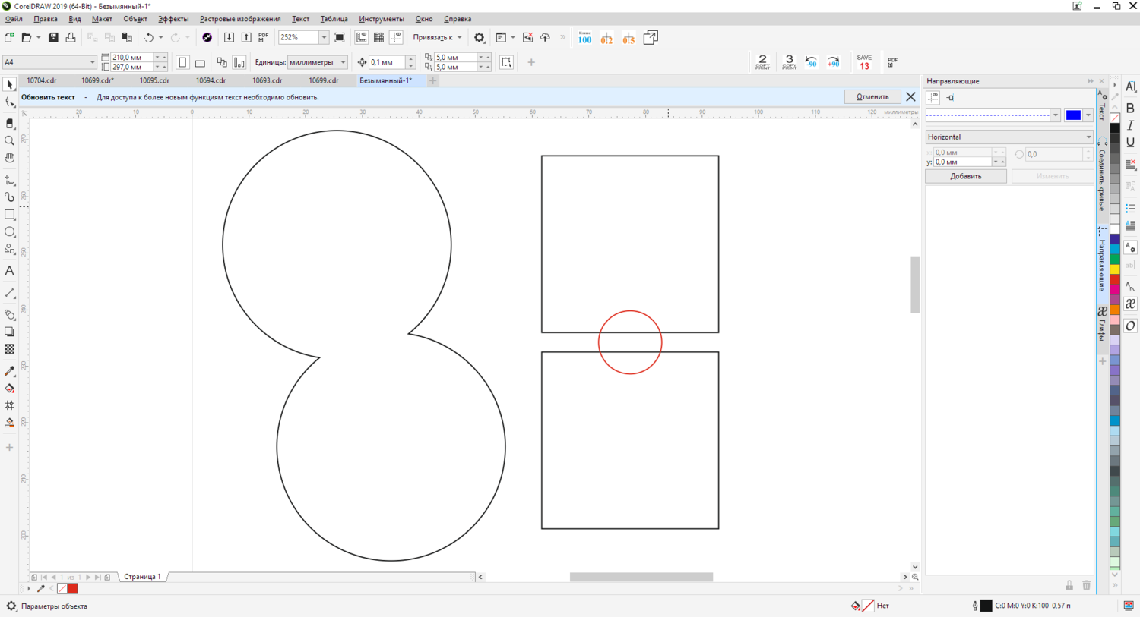Click the no-color swatch in palette
1140x617 pixels.
1115,118
